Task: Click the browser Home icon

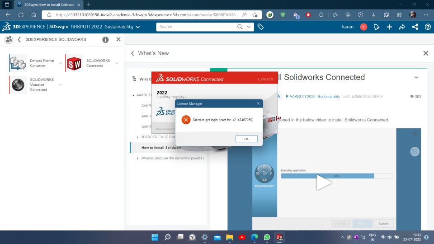Action: click(x=33, y=15)
